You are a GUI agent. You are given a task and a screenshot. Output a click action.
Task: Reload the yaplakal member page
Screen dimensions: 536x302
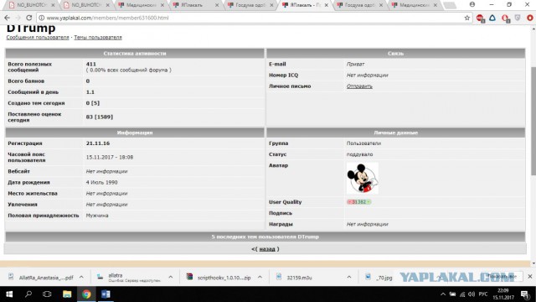pos(29,18)
